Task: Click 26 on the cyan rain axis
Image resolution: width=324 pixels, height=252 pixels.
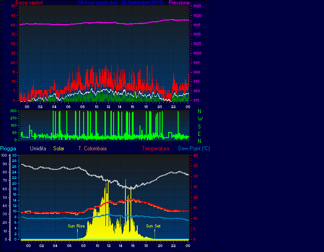Action: coord(15,166)
